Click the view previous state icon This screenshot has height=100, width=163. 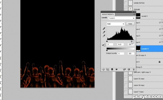tap(124, 69)
